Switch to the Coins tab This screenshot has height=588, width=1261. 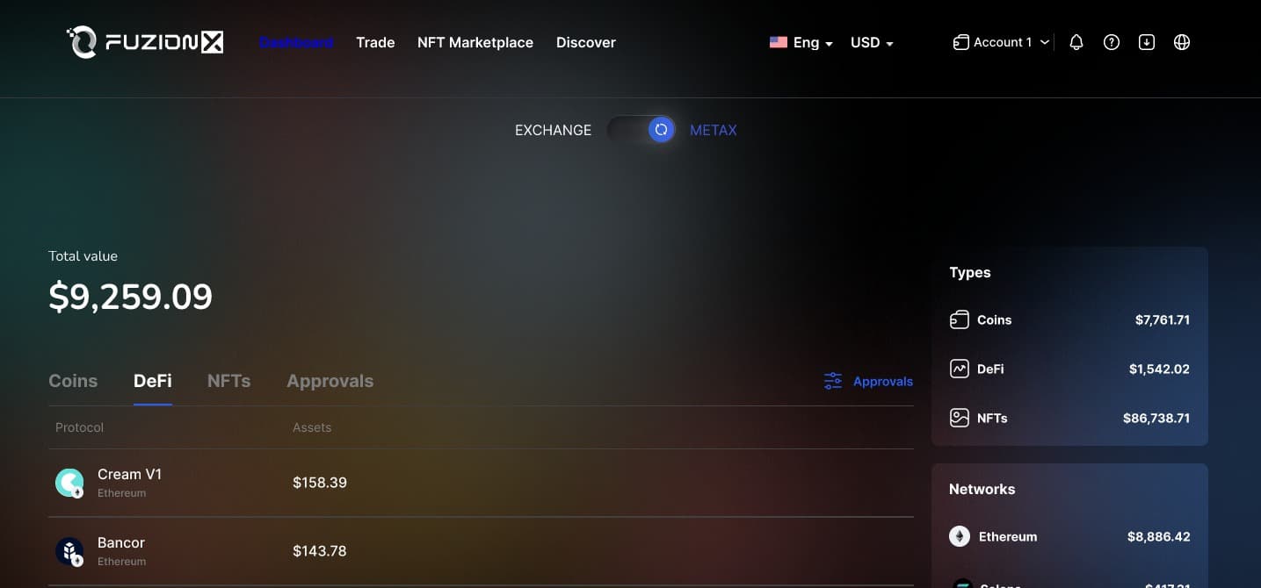tap(73, 381)
